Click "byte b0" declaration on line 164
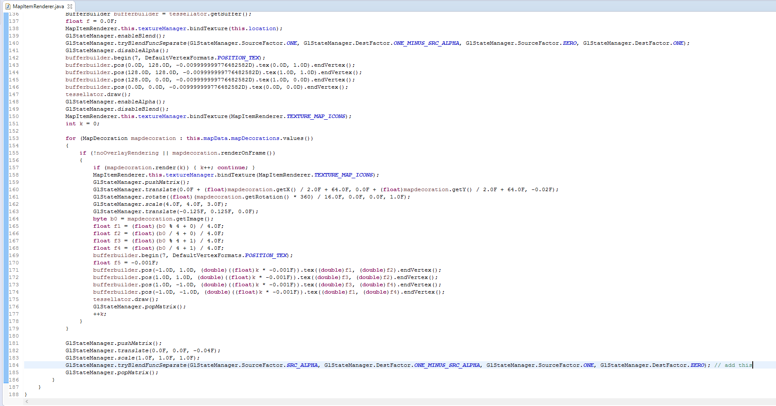Image resolution: width=776 pixels, height=406 pixels. (x=105, y=219)
